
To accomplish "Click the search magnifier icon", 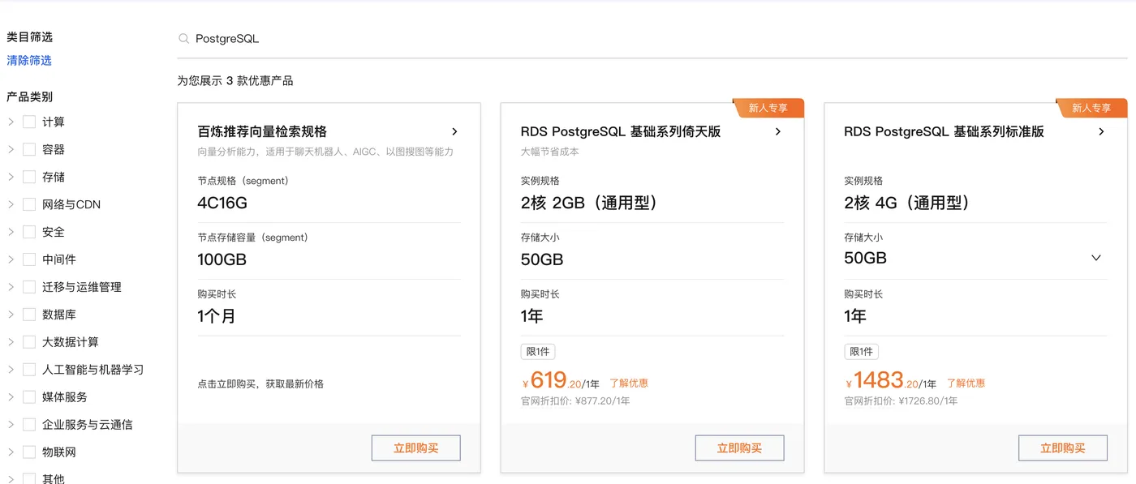I will coord(184,37).
